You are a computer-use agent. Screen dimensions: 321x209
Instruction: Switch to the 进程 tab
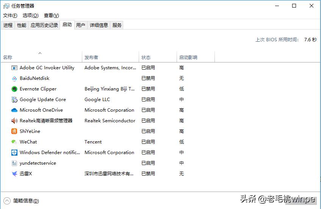pos(8,25)
